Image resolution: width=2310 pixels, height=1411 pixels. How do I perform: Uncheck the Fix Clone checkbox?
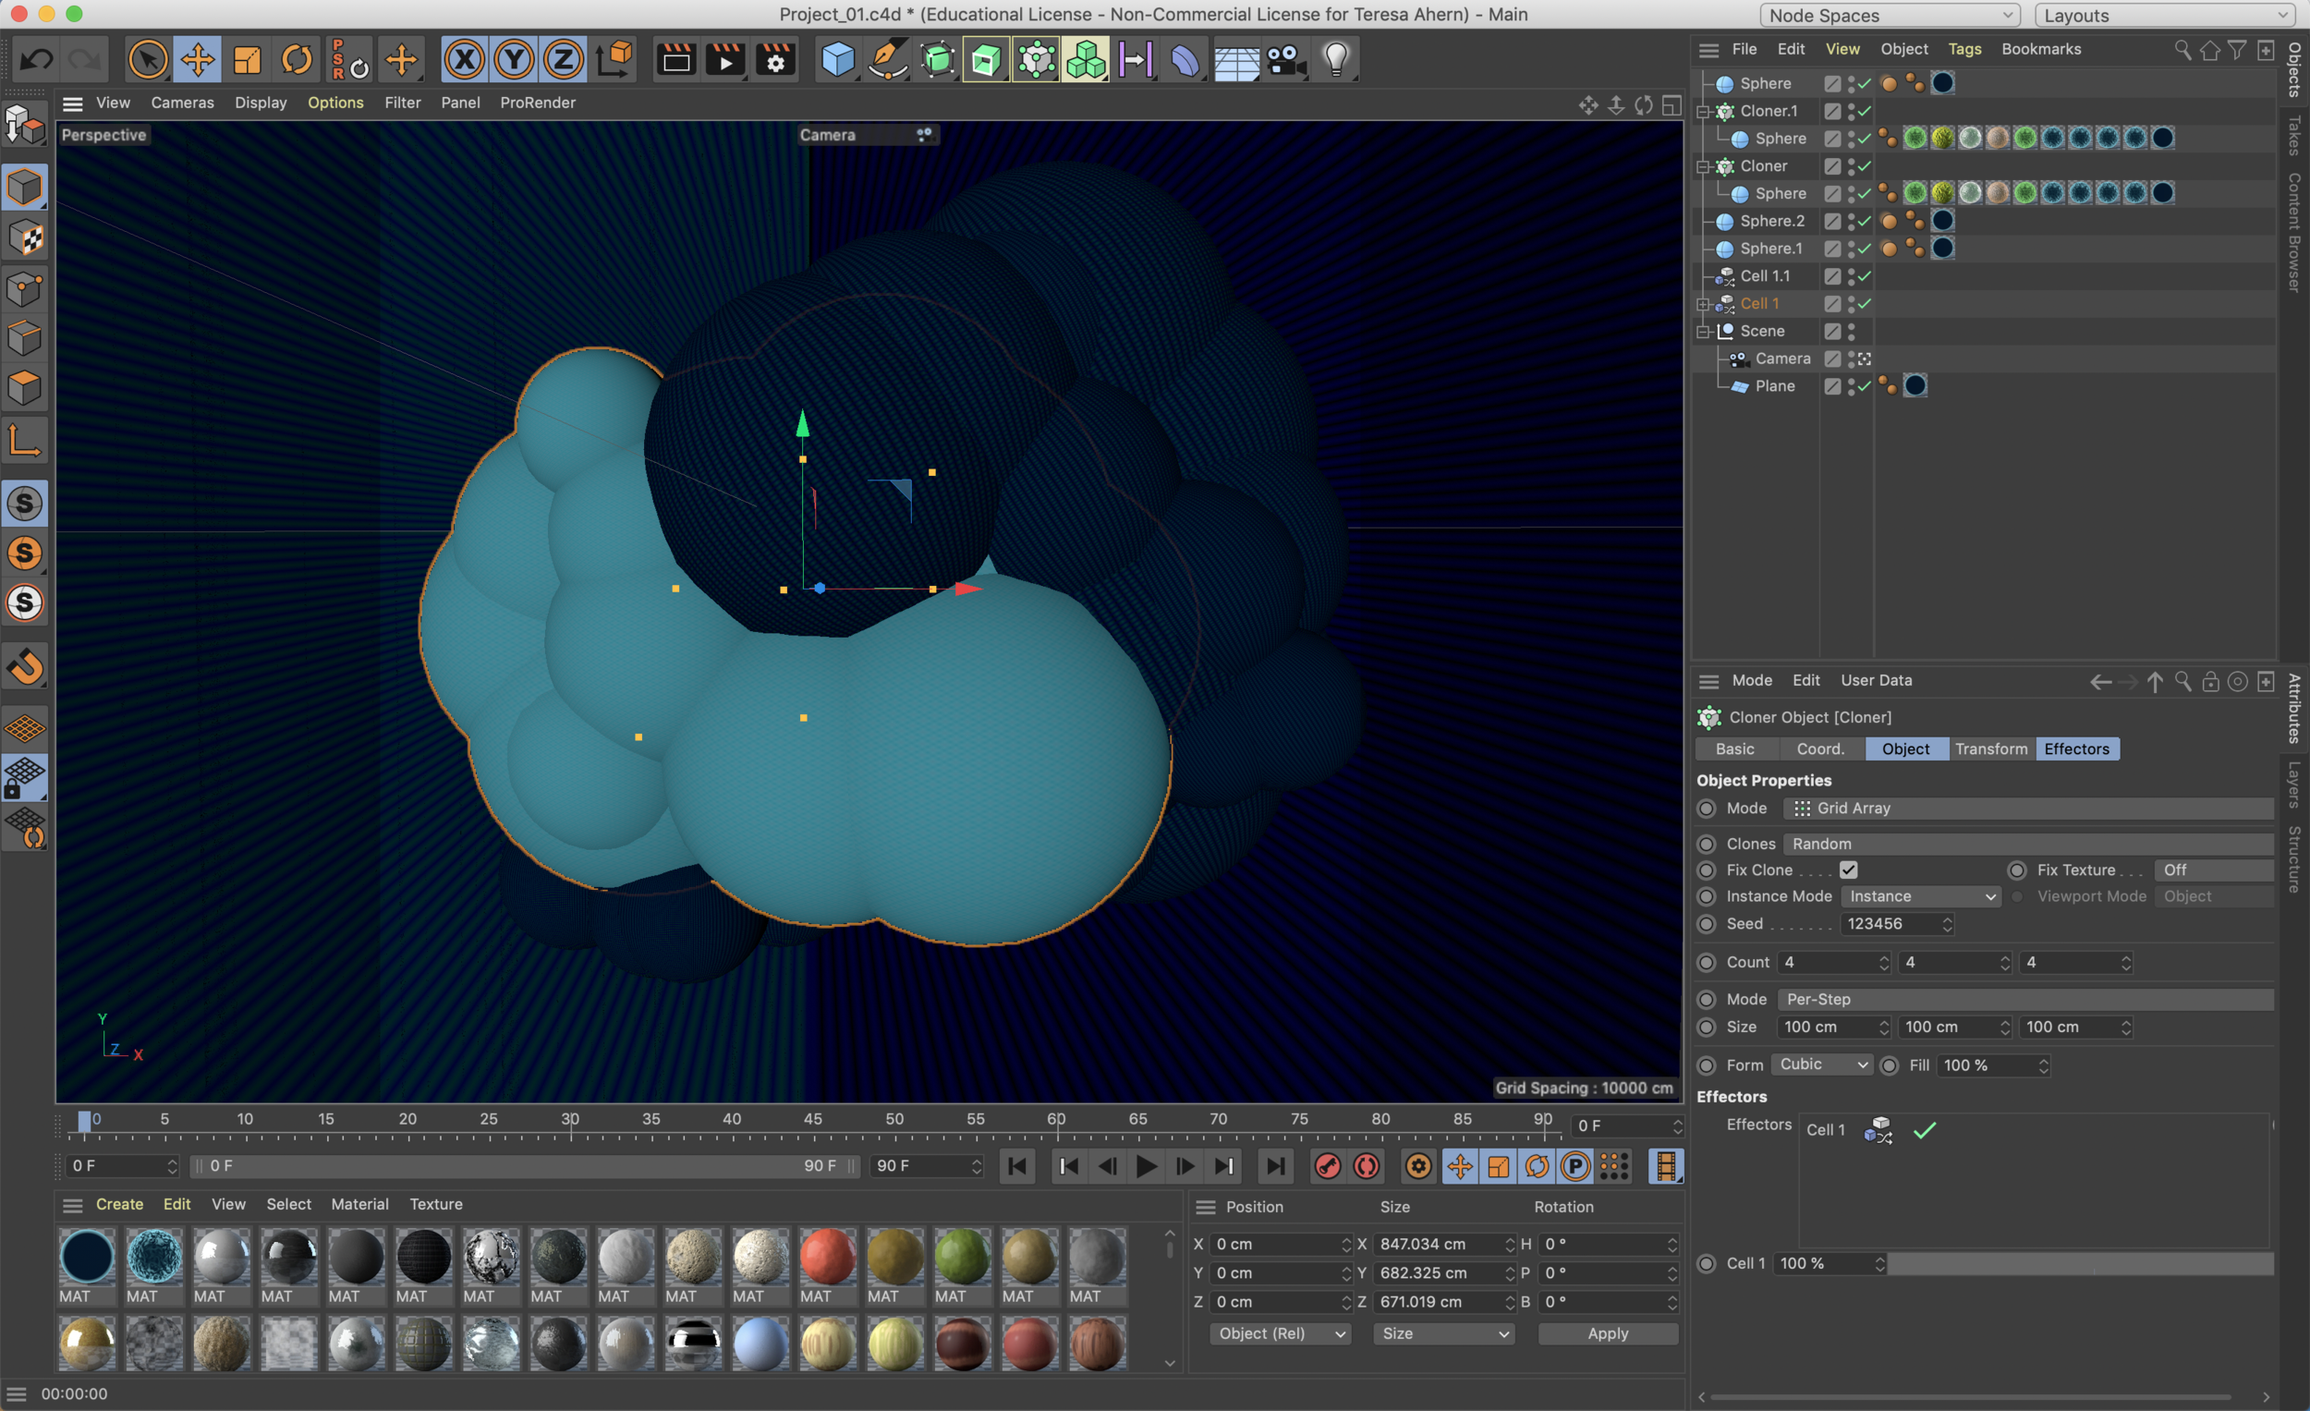[1848, 870]
